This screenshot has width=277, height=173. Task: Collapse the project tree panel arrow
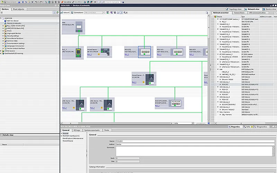[58, 6]
